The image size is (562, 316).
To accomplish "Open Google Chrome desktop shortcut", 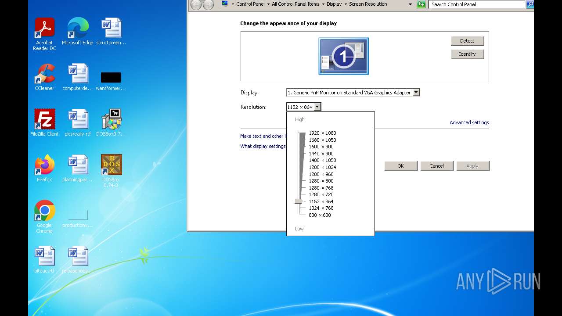I will (44, 216).
